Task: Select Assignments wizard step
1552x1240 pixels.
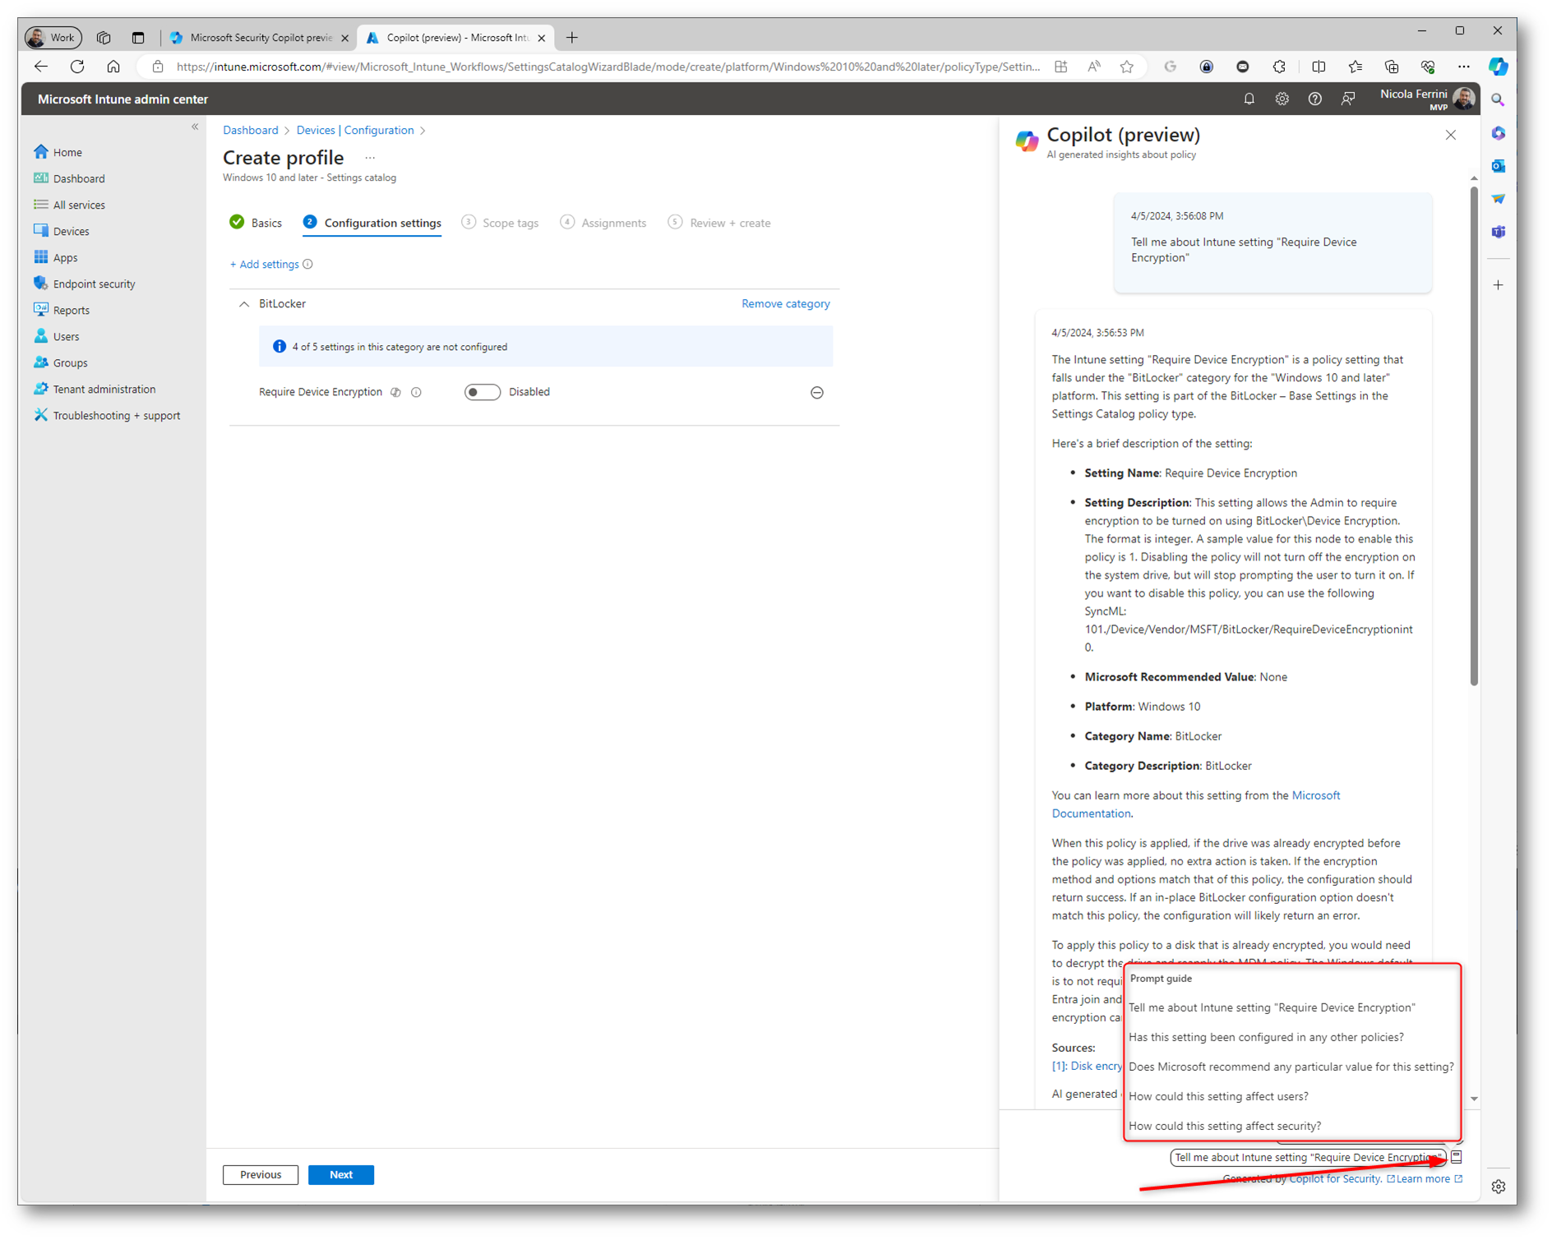Action: tap(603, 223)
